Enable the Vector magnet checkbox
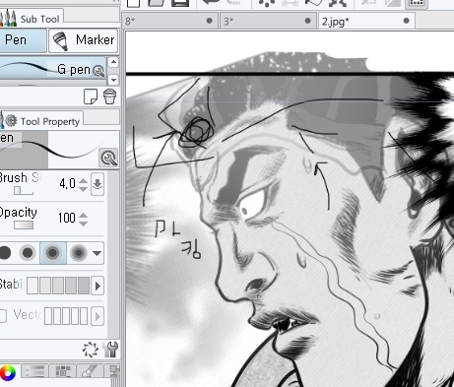The height and width of the screenshot is (387, 454). click(3, 316)
